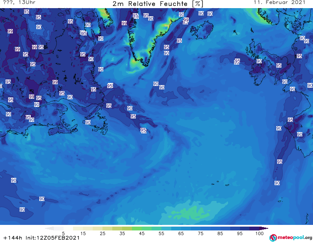Viewport: 313px width, 242px height.
Task: Click the "85" tick on the color scale
Action: click(220, 233)
